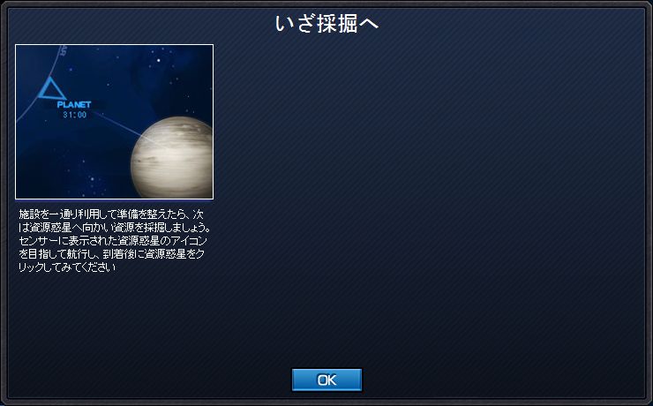
Task: Click the fourth description line を目指して航行し
Action: 111,254
